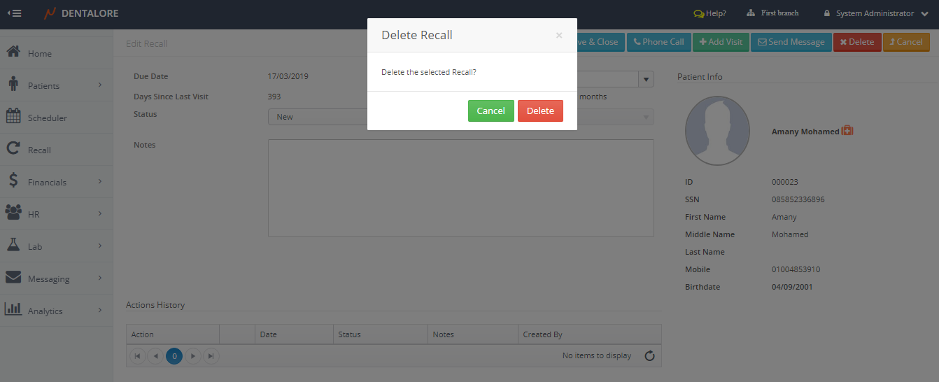Screen dimensions: 939x382
Task: Click the Messaging envelope icon
Action: [13, 278]
